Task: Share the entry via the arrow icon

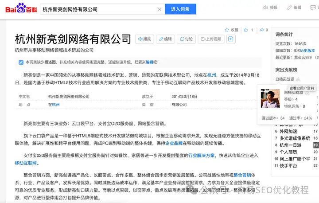Action: (x=262, y=30)
